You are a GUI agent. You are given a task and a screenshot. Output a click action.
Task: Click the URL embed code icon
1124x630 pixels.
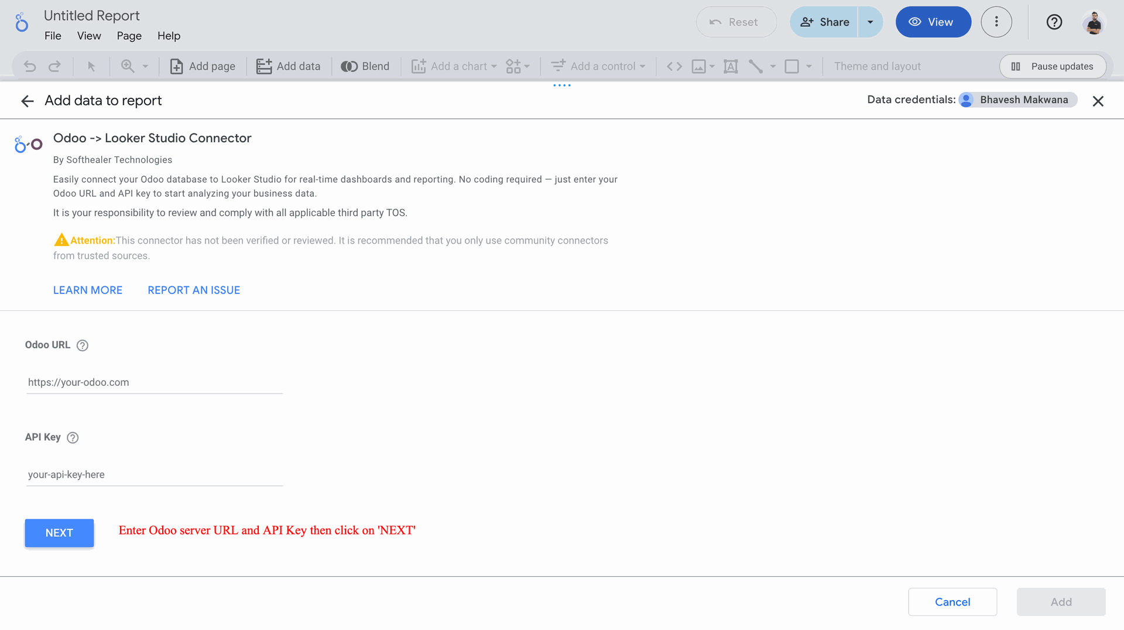pyautogui.click(x=674, y=66)
